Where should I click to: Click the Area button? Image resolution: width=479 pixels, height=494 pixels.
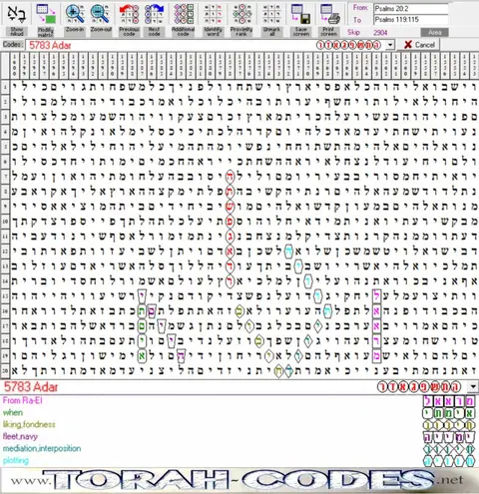434,32
